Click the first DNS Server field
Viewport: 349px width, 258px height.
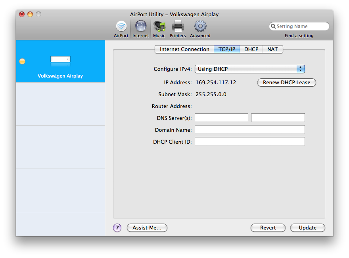[221, 118]
